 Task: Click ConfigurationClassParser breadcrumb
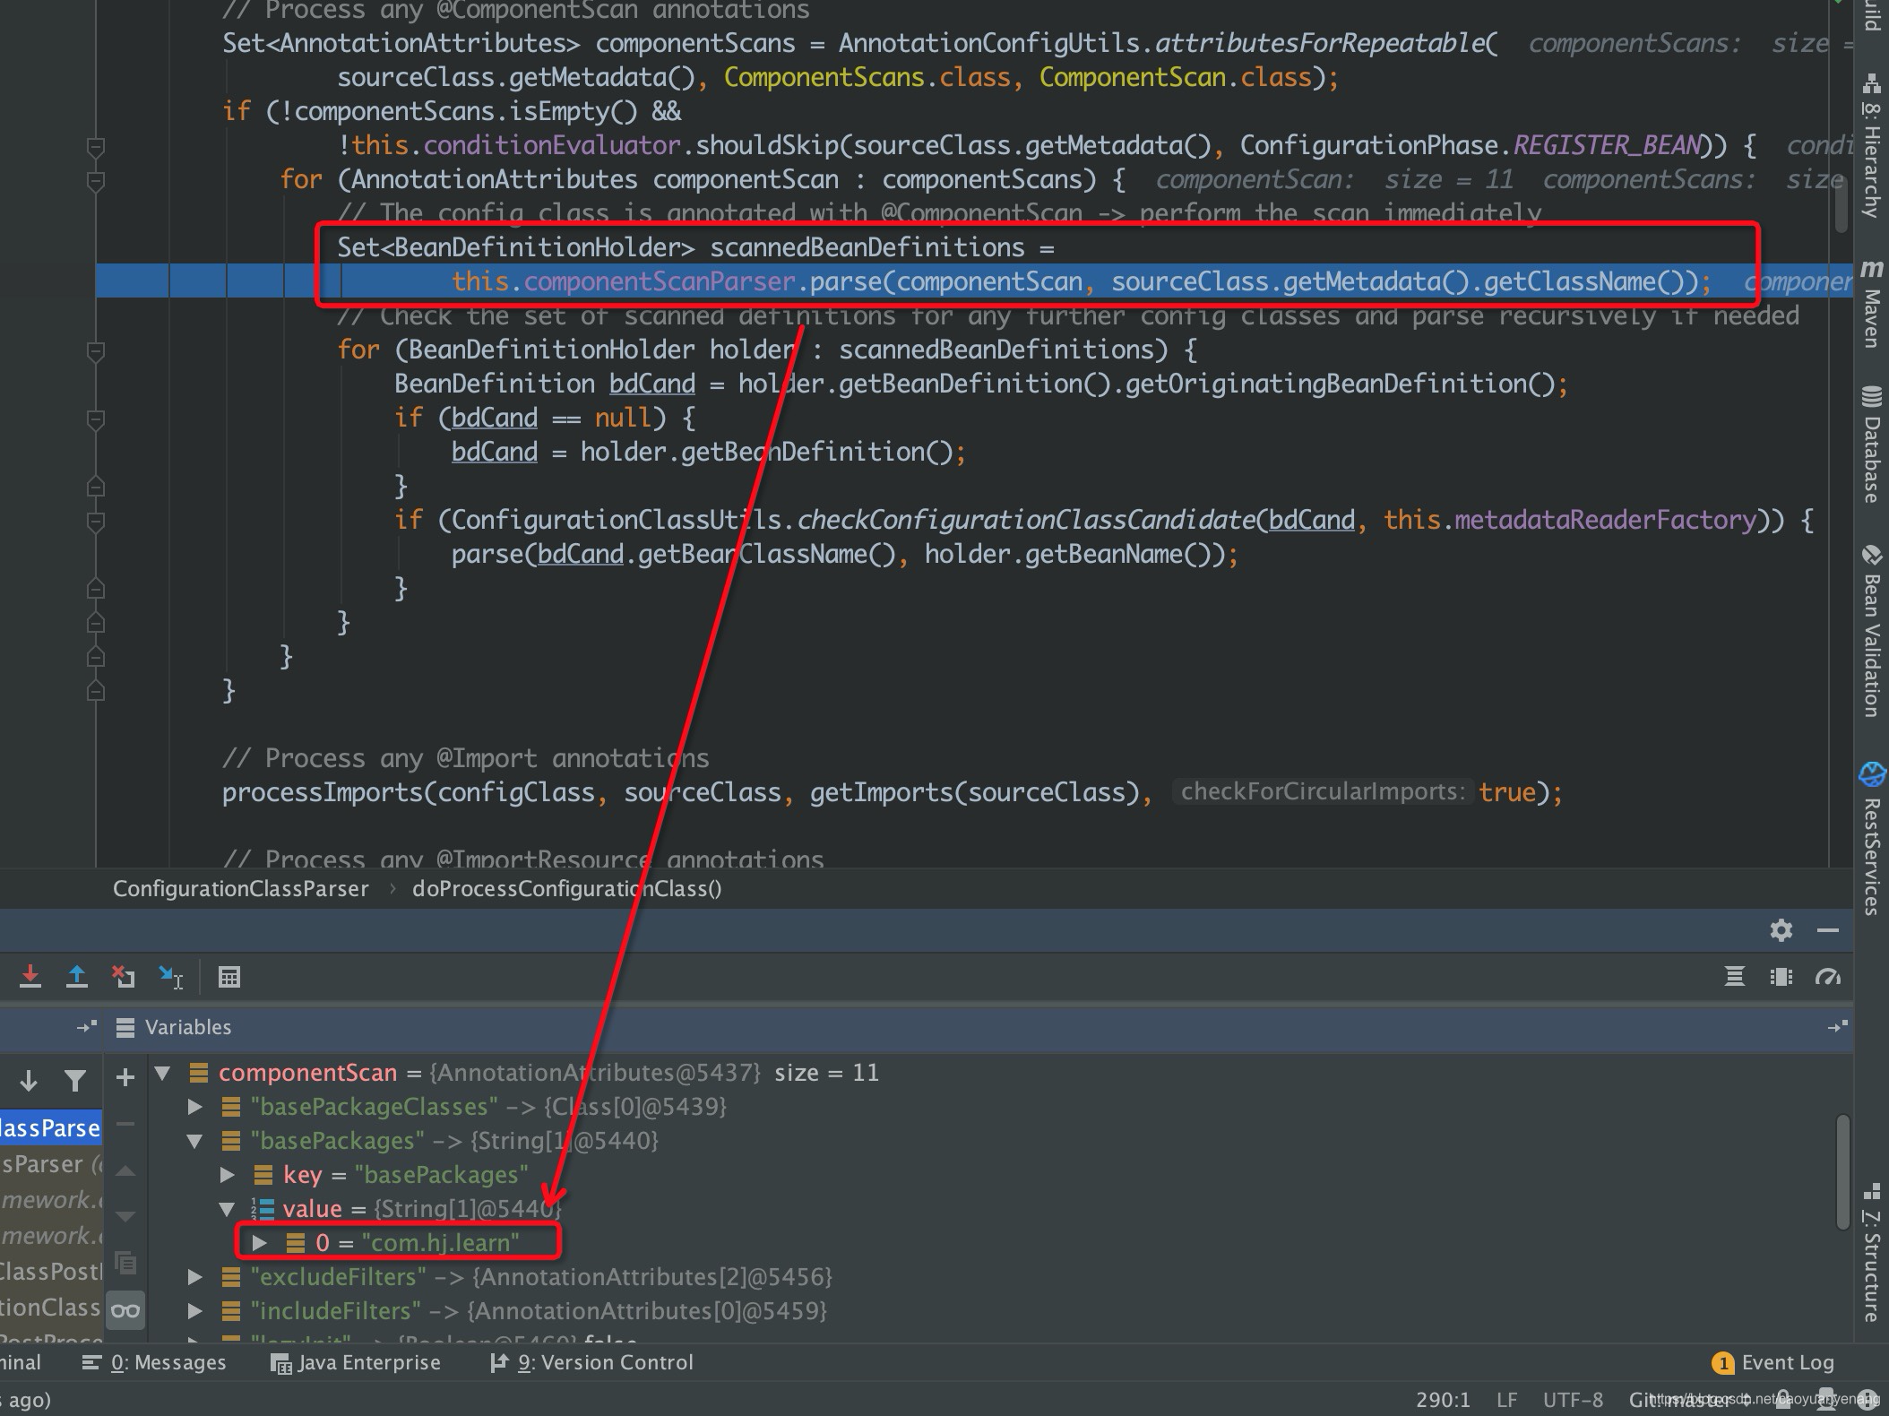coord(240,889)
